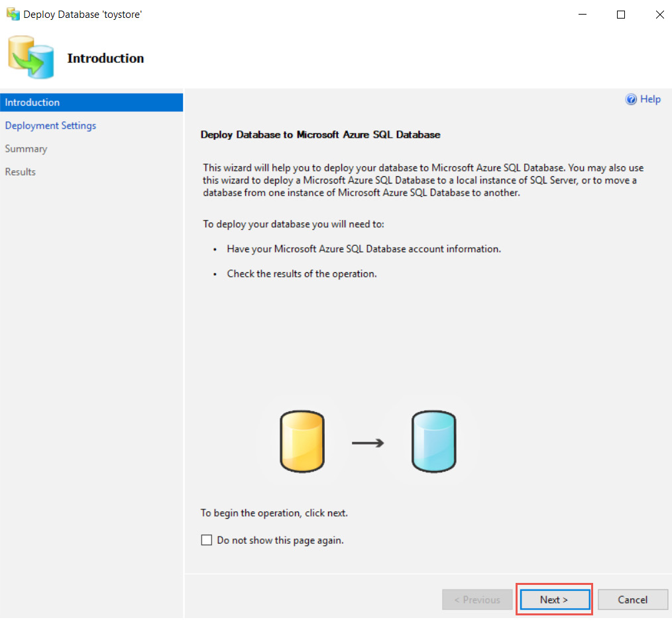Click the Next button
672x622 pixels.
(x=555, y=599)
